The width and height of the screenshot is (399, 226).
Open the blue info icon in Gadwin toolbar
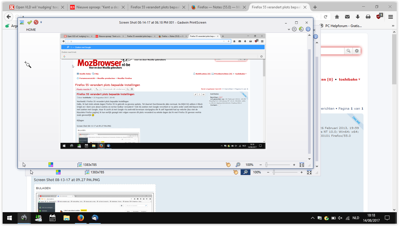tap(308, 29)
